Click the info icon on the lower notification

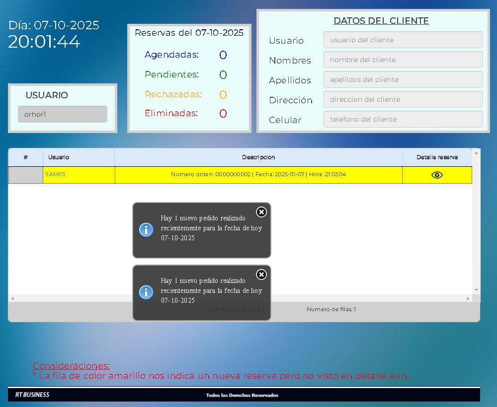pos(146,292)
